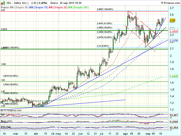
Task: Click the 1,852 horizontal level label
Action: click(3, 64)
